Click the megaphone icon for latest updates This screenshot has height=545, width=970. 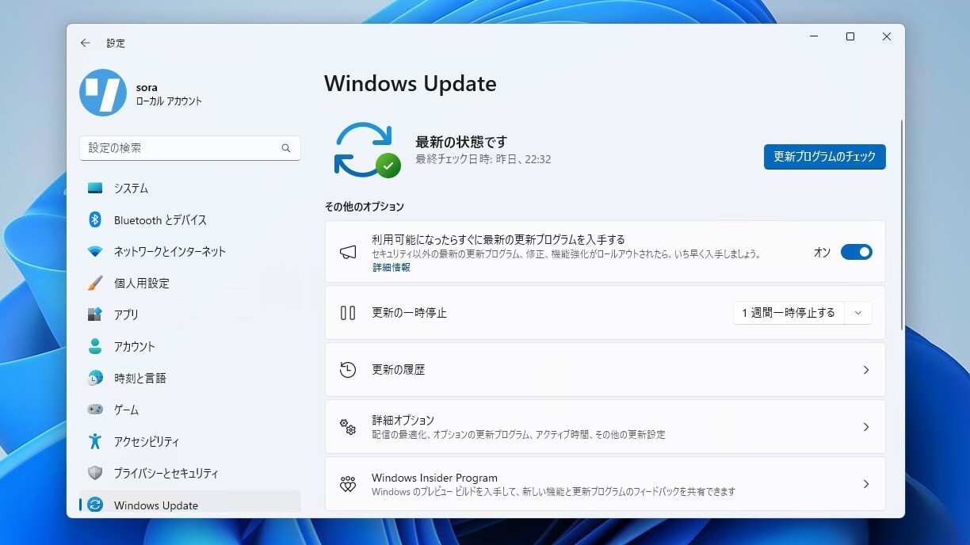[x=348, y=252]
